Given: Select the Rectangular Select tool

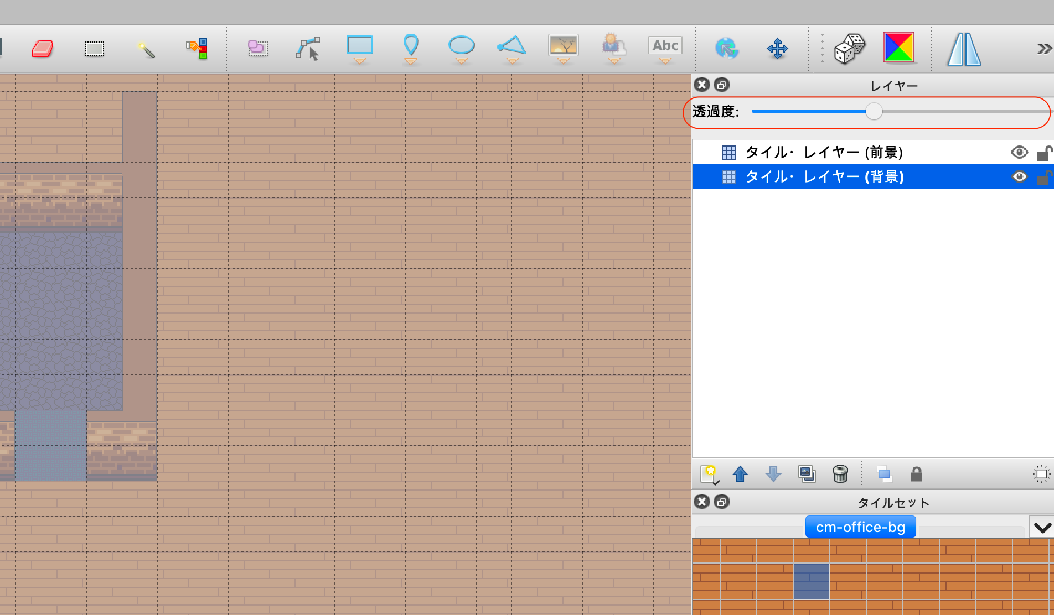Looking at the screenshot, I should coord(94,49).
